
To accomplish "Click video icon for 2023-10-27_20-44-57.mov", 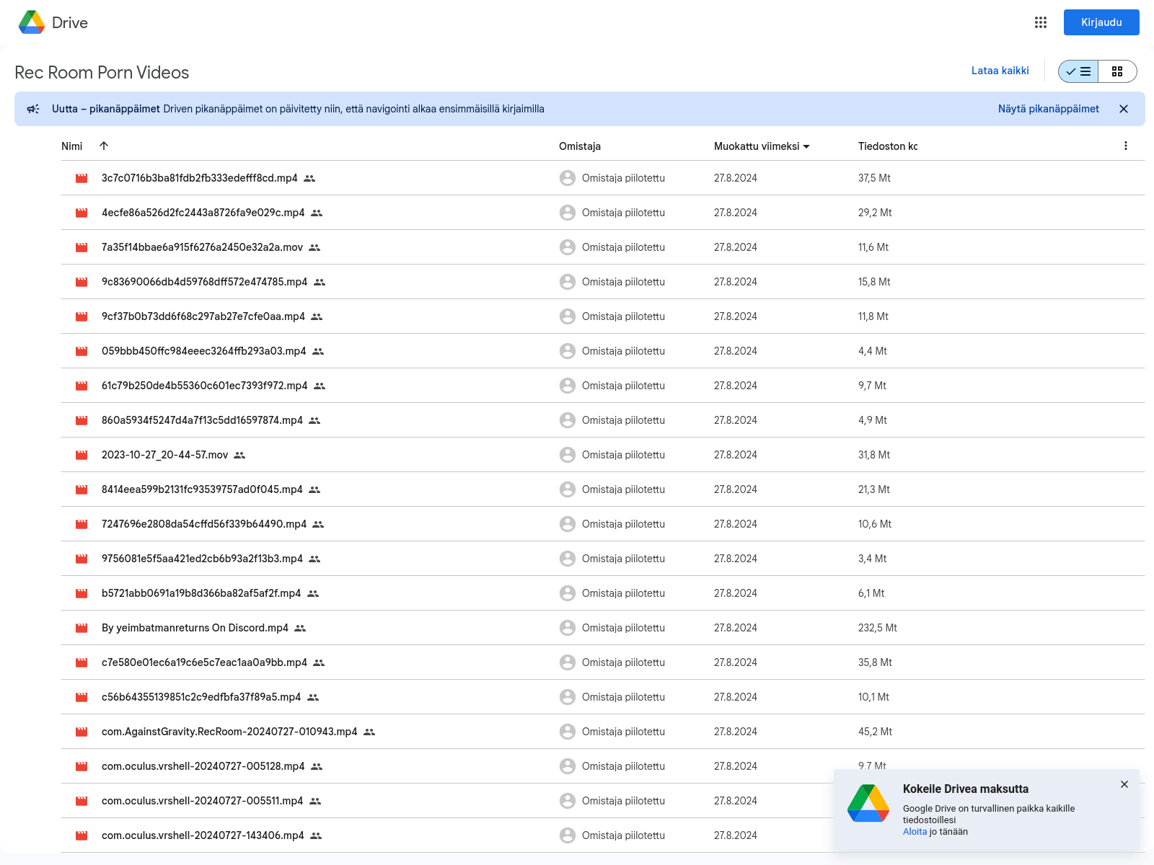I will click(x=82, y=455).
